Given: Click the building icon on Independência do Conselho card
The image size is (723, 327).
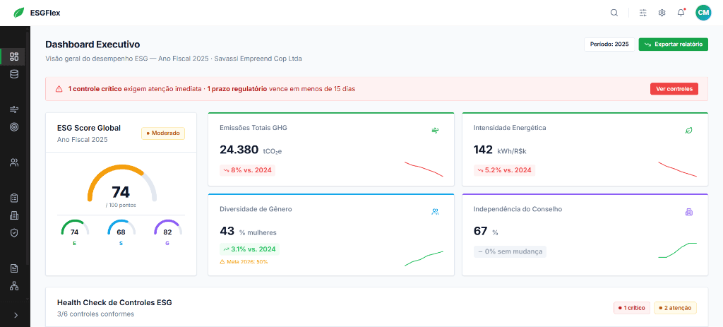Looking at the screenshot, I should point(689,212).
